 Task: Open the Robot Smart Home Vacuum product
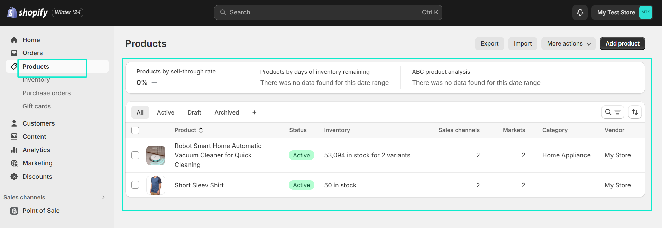point(218,155)
